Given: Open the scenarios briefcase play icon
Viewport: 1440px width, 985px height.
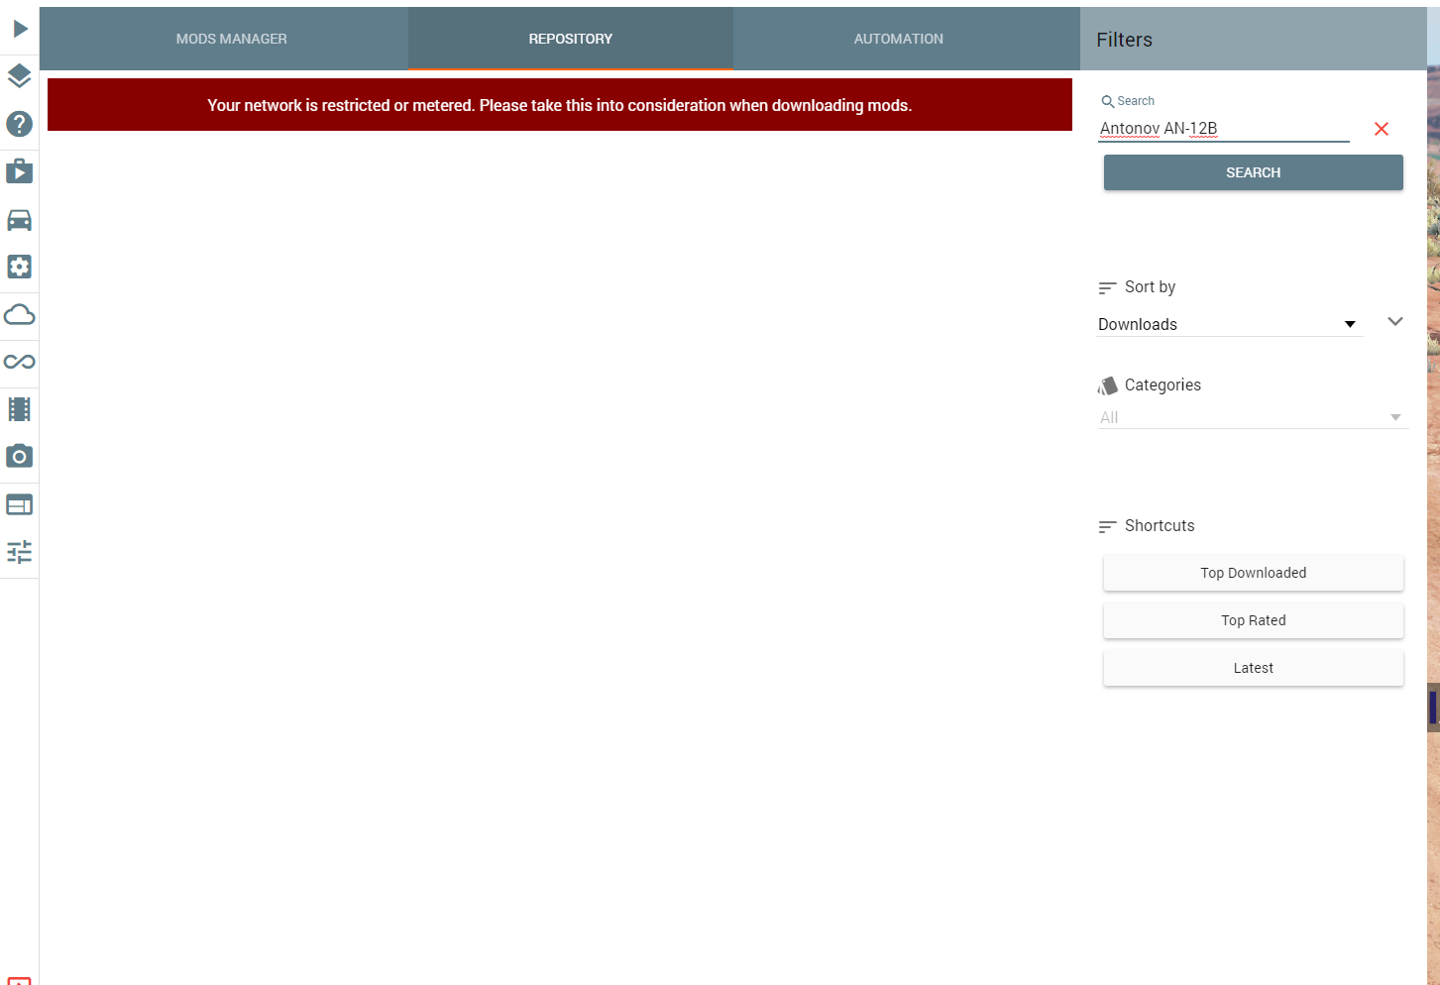Looking at the screenshot, I should click(20, 171).
